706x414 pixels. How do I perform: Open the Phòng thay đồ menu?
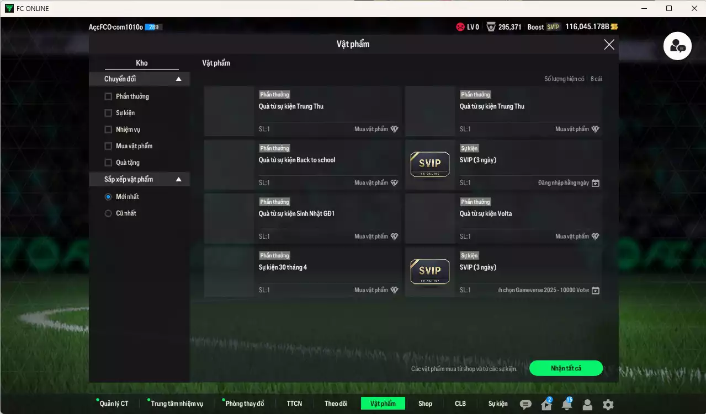(x=245, y=404)
